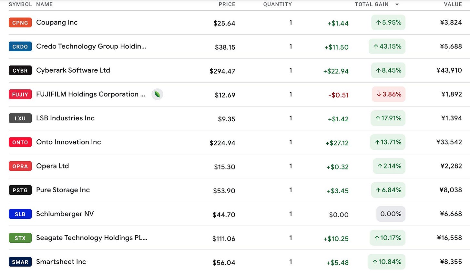This screenshot has width=470, height=273.
Task: Click the ¥33,542 value for Onto Innovation
Action: pos(449,142)
